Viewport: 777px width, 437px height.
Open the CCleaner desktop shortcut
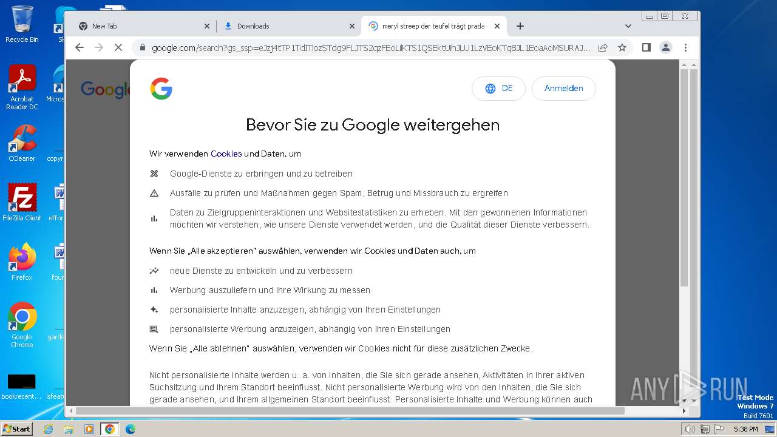click(x=22, y=144)
